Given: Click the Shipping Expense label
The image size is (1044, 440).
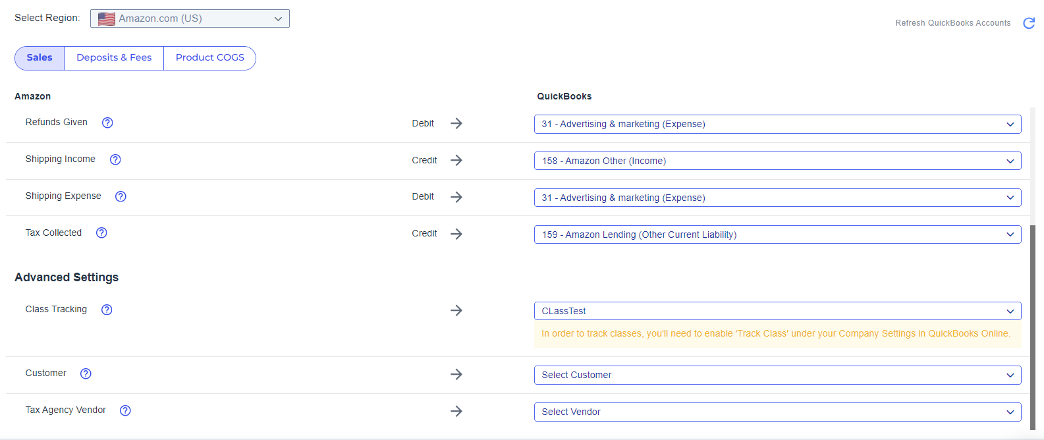Looking at the screenshot, I should pos(63,196).
